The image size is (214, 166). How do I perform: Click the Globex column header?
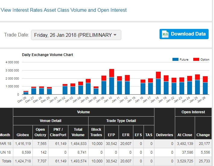pos(23,135)
